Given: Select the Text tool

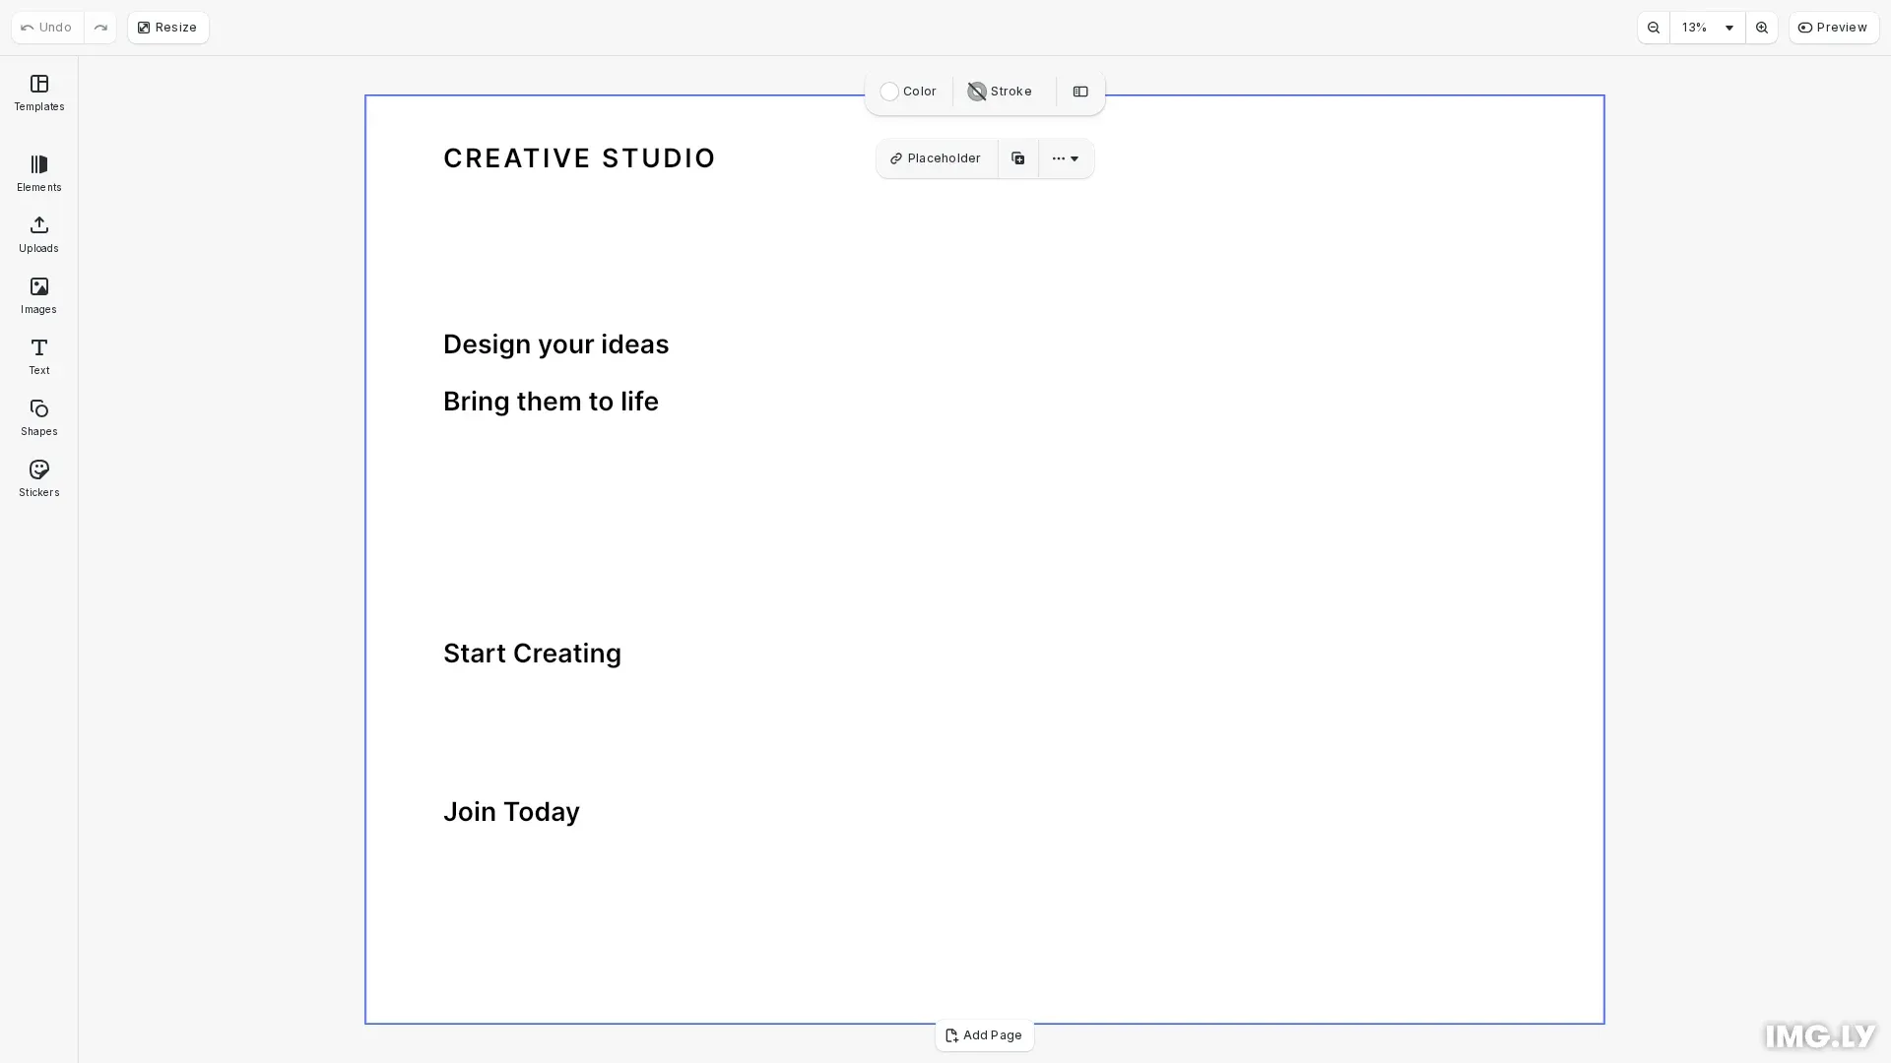Looking at the screenshot, I should pos(38,356).
